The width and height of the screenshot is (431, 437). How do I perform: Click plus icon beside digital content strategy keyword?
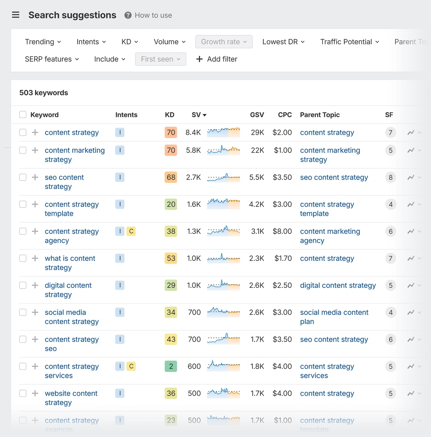35,285
